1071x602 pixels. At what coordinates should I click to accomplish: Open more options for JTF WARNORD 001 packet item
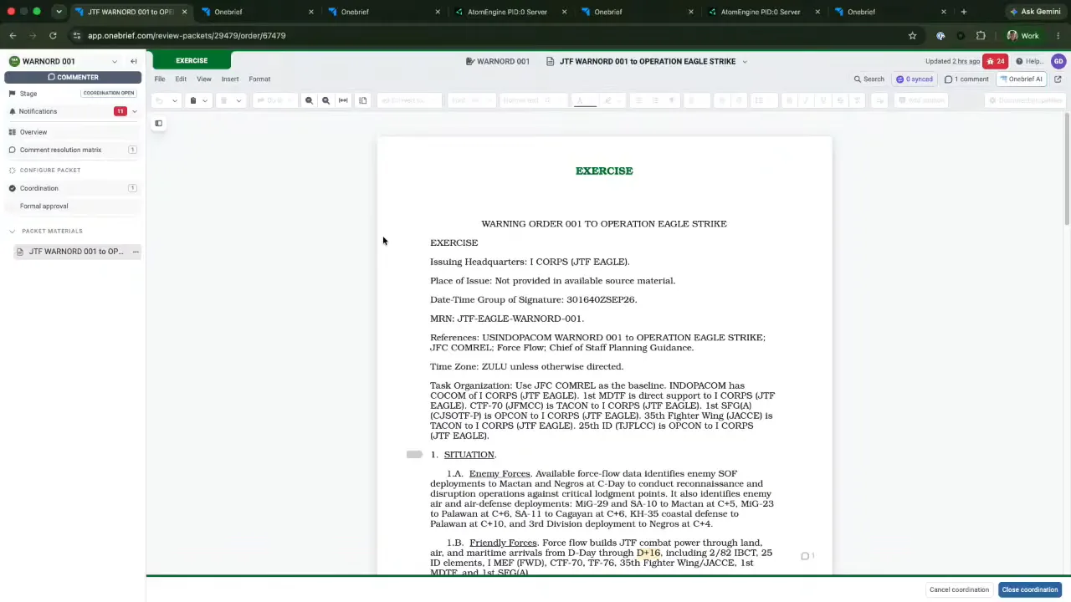point(136,252)
